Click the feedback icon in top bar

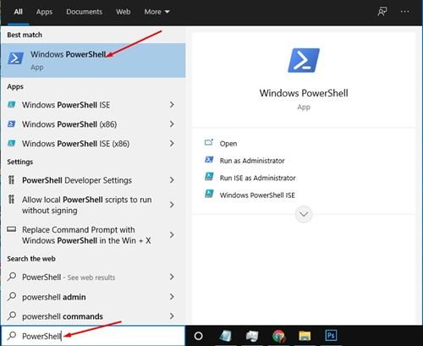click(x=382, y=12)
